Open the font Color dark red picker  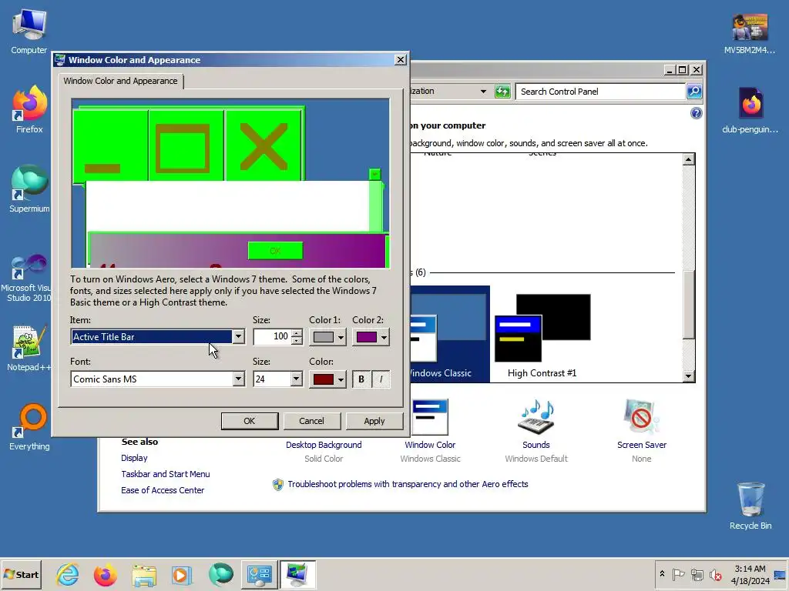tap(327, 379)
